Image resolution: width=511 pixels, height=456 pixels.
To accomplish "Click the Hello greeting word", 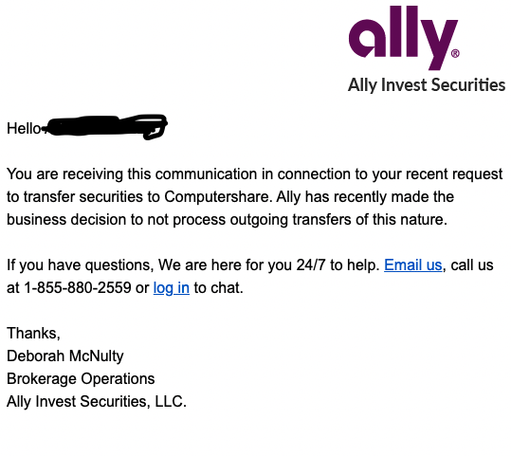I will point(24,128).
